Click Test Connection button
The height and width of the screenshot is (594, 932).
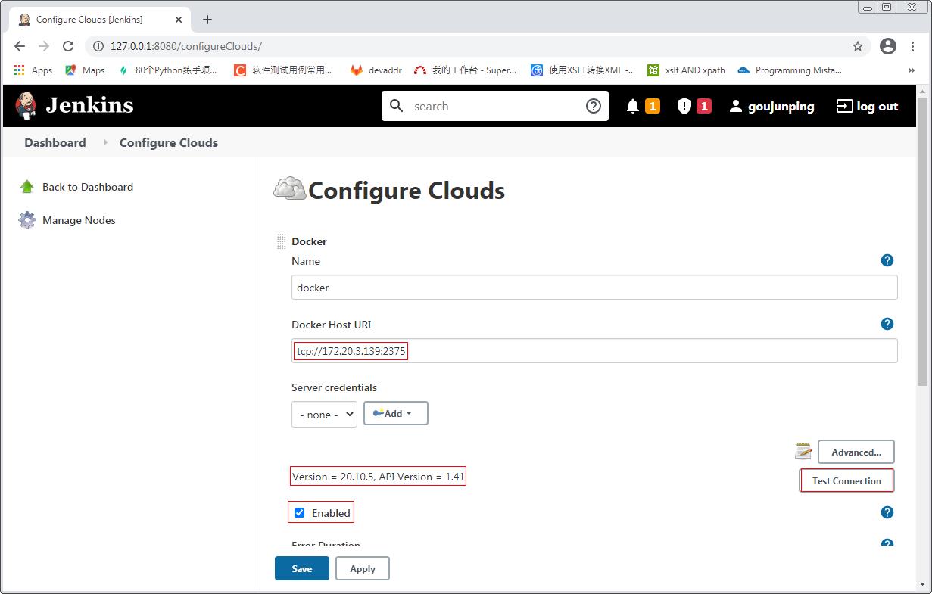[846, 480]
